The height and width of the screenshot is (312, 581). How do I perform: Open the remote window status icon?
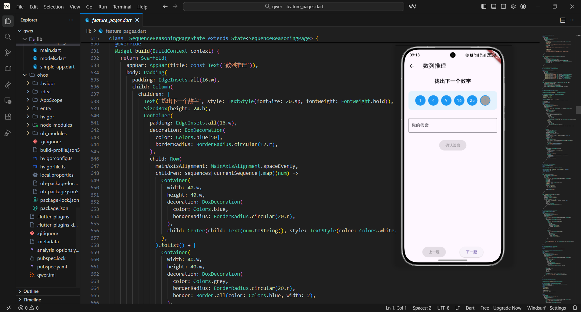click(x=8, y=308)
